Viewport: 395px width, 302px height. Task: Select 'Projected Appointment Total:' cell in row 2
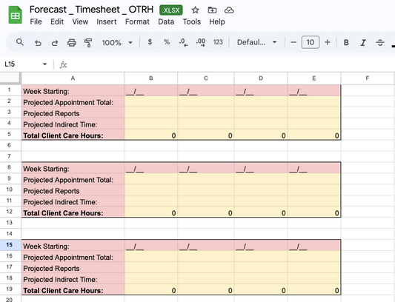73,102
